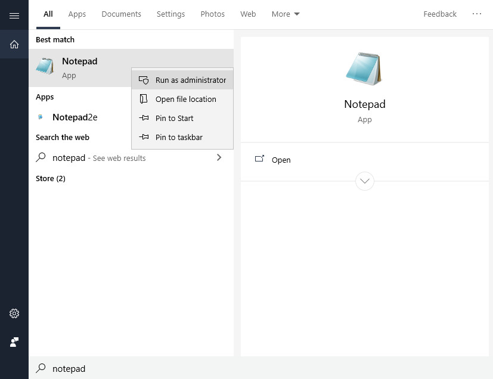Switch to the Photos tab
The image size is (493, 379).
[x=213, y=14]
